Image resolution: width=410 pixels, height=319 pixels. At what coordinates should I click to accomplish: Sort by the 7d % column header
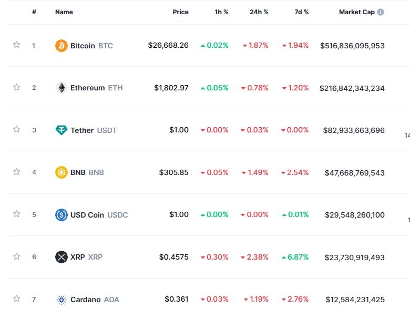[x=301, y=12]
